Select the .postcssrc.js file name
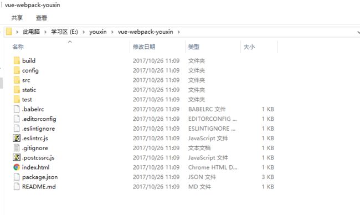 click(38, 158)
